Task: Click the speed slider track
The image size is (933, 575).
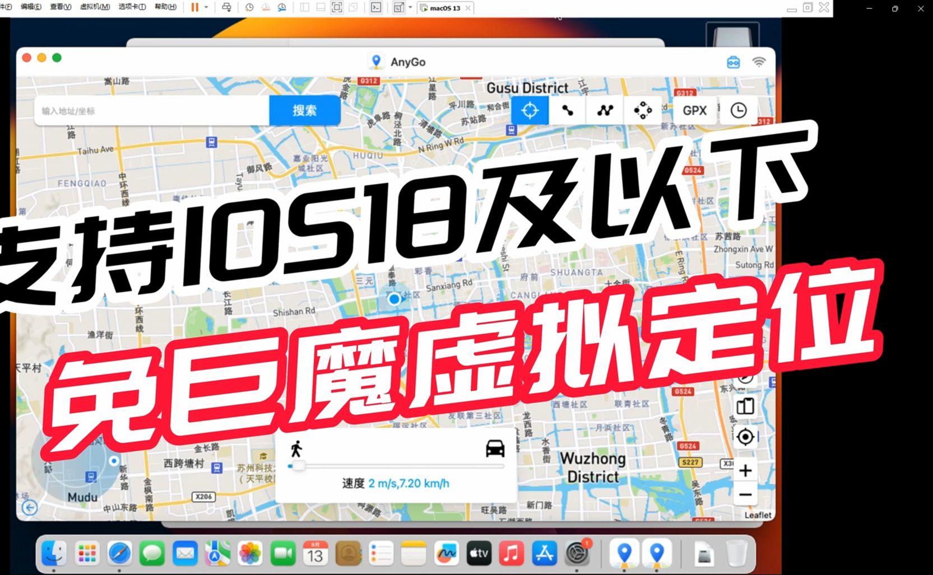Action: [396, 466]
